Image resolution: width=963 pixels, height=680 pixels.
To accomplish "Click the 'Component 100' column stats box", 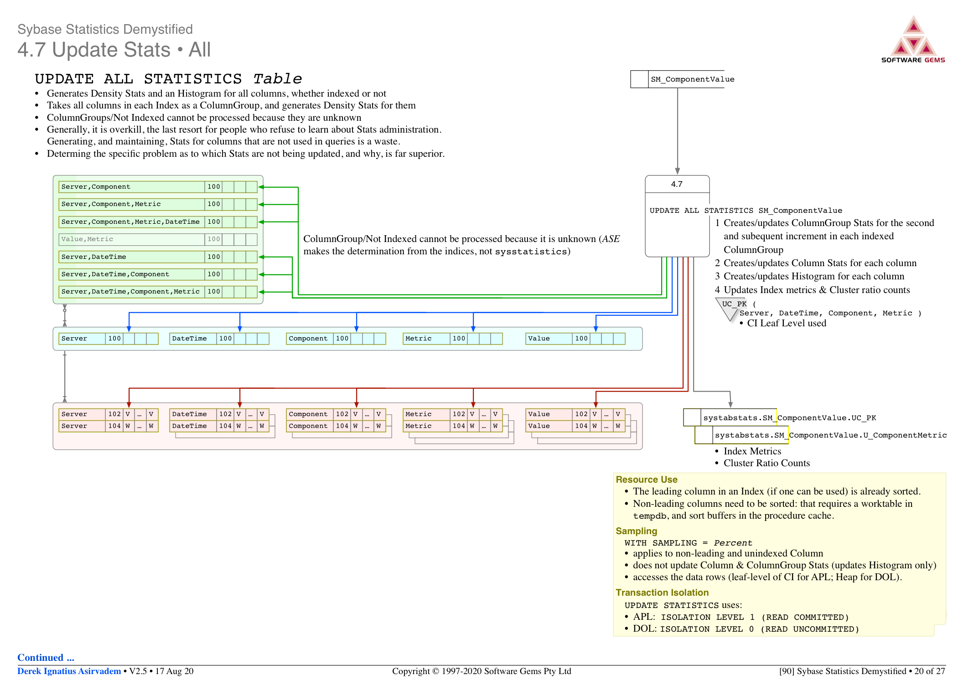I will (336, 339).
